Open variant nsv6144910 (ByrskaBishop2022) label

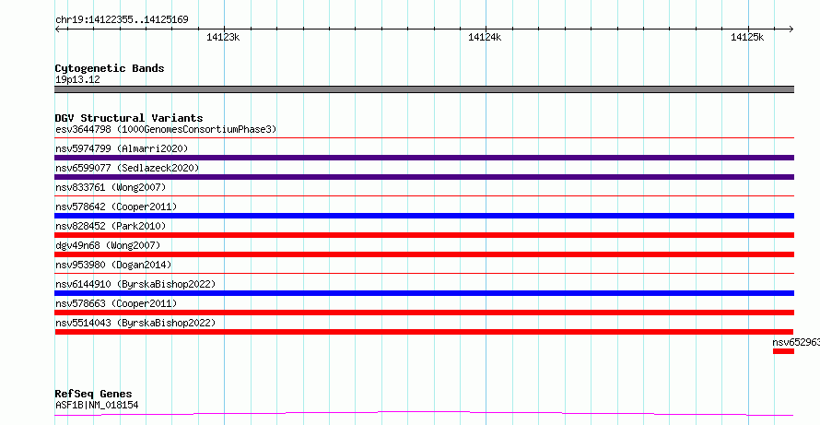click(x=135, y=284)
